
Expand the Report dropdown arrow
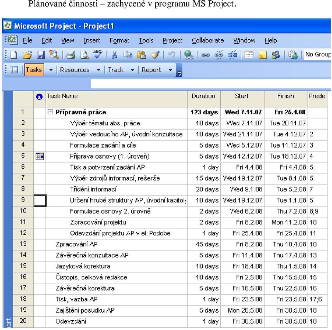[x=170, y=70]
